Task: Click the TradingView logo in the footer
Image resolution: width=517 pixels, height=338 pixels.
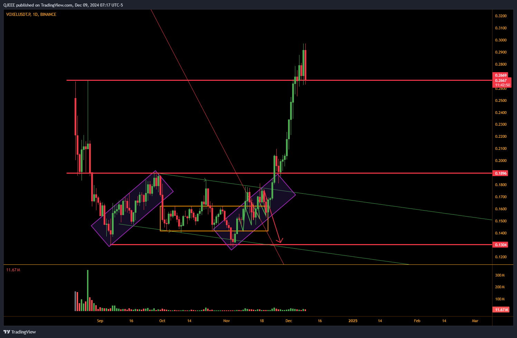Action: 20,332
